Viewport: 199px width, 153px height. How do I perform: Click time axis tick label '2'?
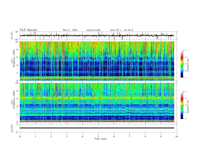(x=51, y=136)
